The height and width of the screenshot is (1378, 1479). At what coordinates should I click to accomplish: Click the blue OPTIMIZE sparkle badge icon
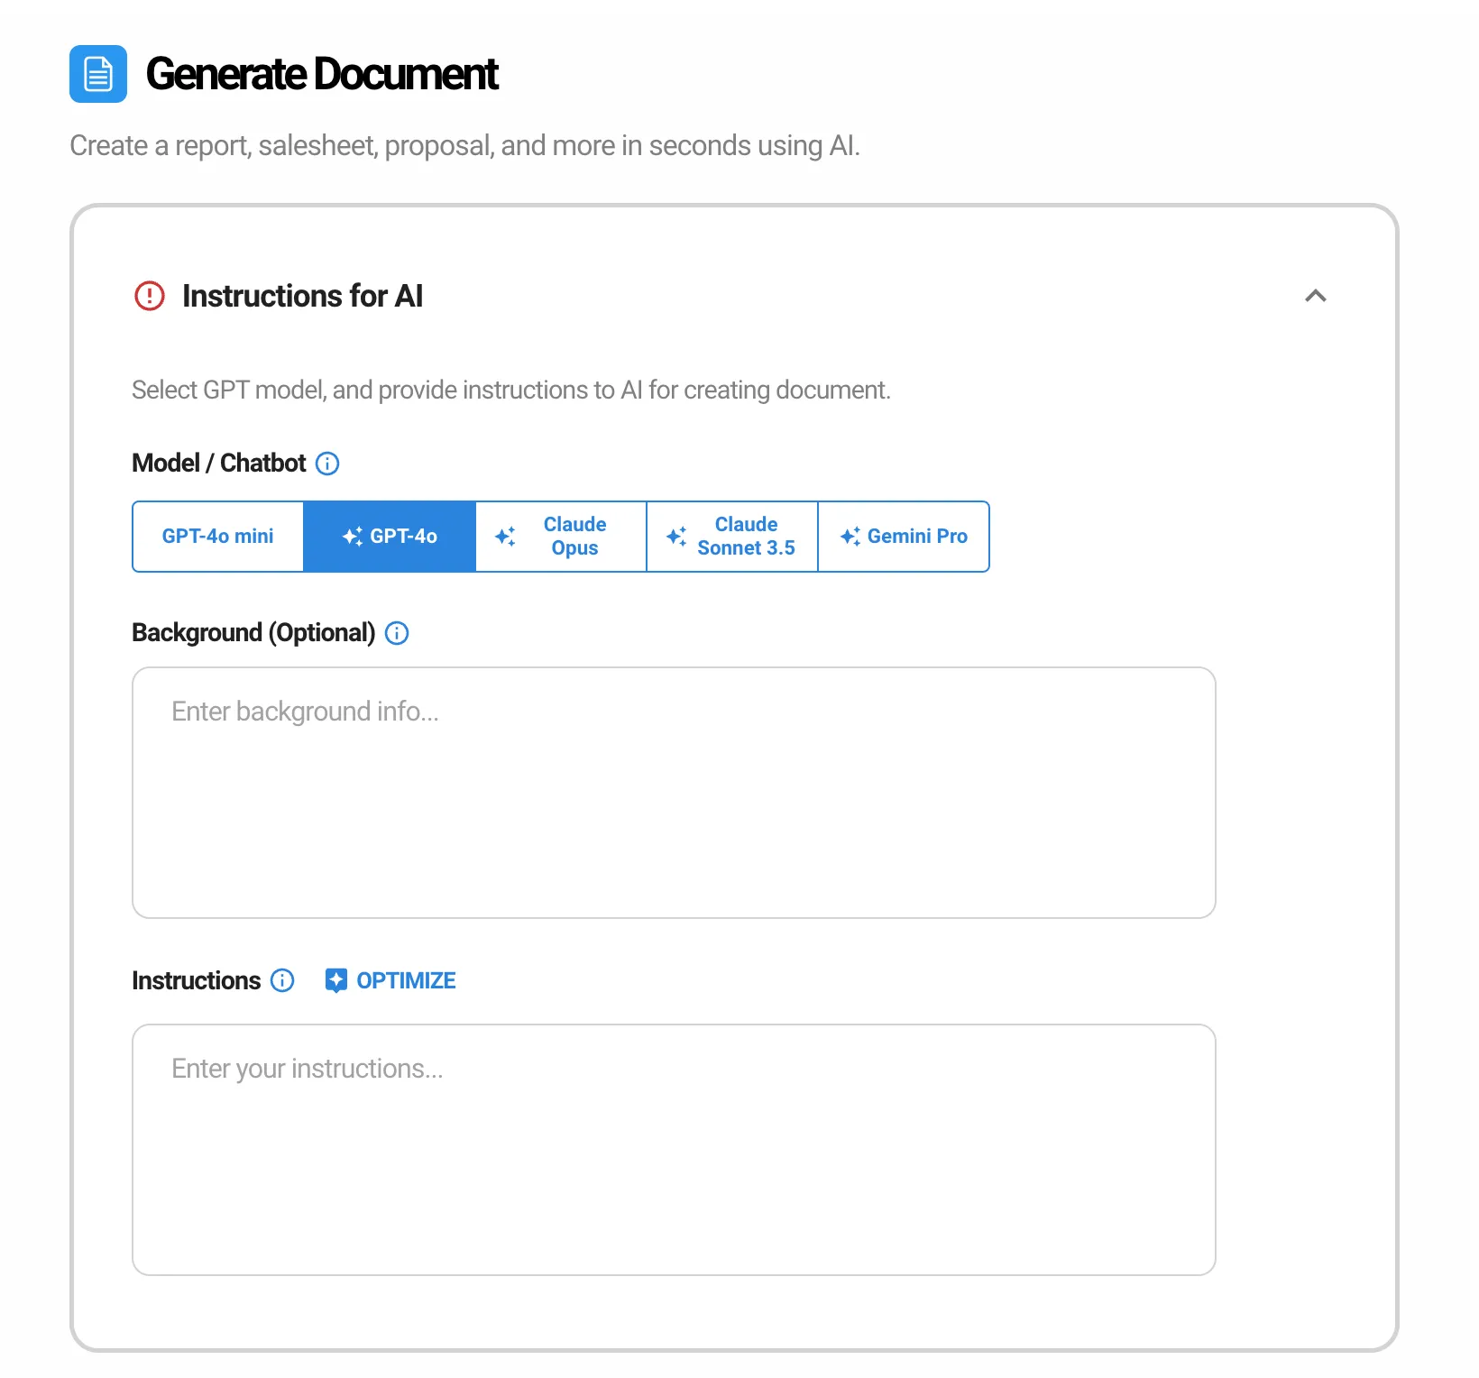[335, 979]
